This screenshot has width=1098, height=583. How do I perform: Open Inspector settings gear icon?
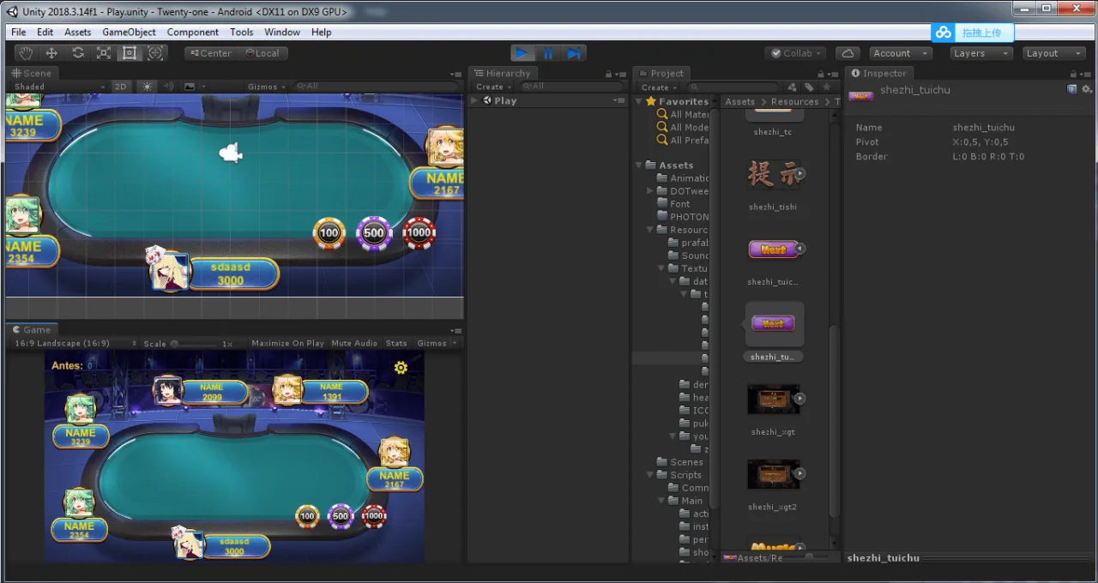[1086, 89]
